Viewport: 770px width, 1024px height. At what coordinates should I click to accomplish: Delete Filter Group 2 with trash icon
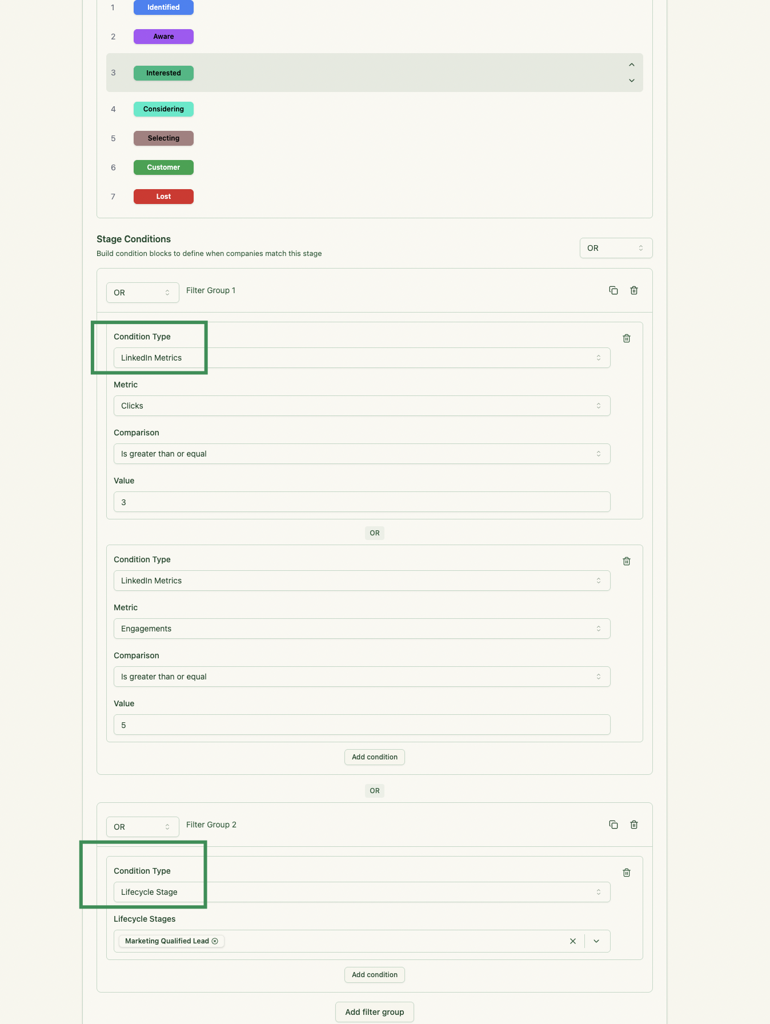coord(634,825)
